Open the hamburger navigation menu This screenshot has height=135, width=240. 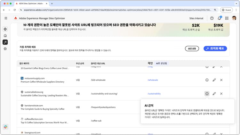(x=6, y=18)
